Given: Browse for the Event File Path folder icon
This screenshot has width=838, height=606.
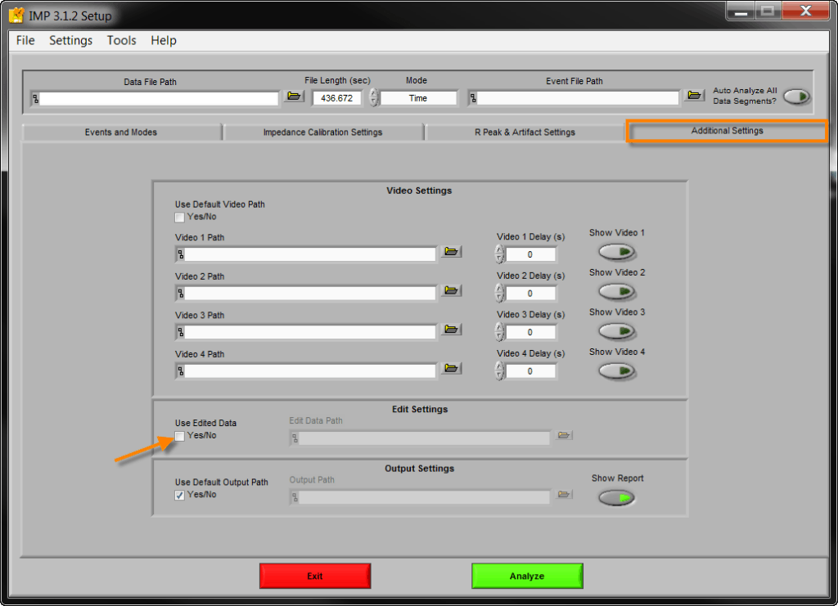Looking at the screenshot, I should click(x=694, y=95).
